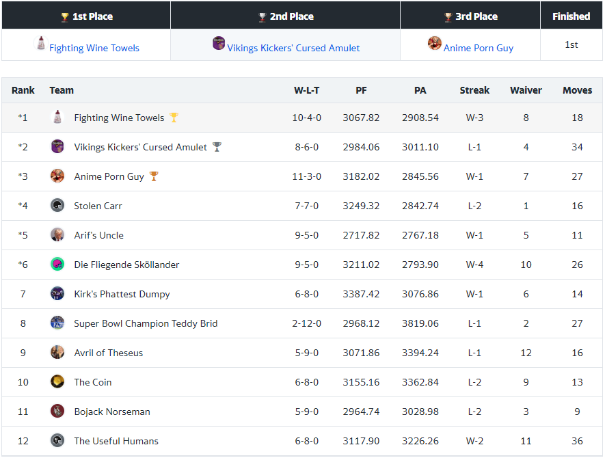The image size is (605, 458).
Task: Click the 2-12-0 record cell
Action: tap(307, 323)
